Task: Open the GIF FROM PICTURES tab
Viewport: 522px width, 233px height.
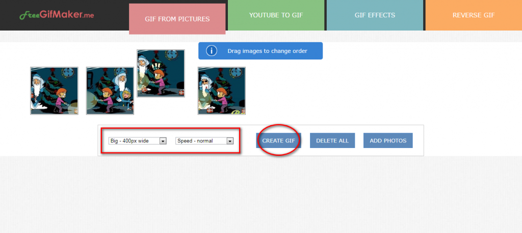Action: pyautogui.click(x=177, y=19)
